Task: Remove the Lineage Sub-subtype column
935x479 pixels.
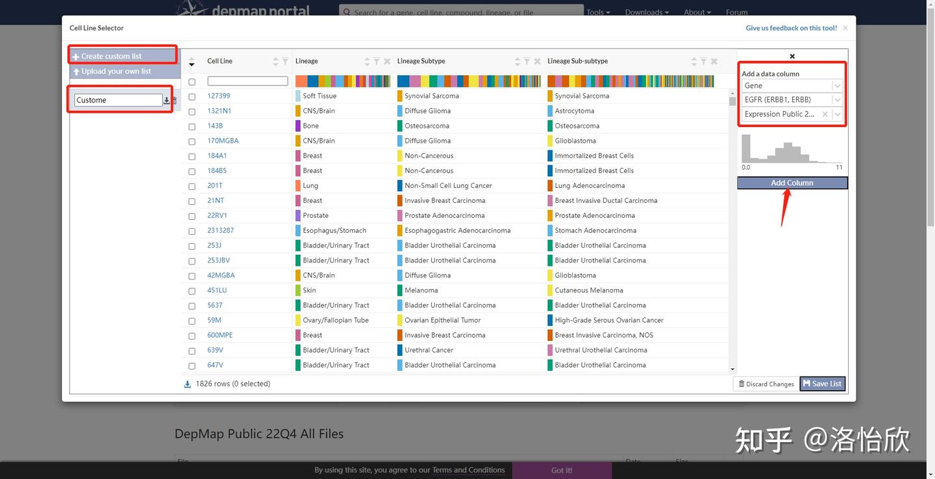Action: point(714,61)
